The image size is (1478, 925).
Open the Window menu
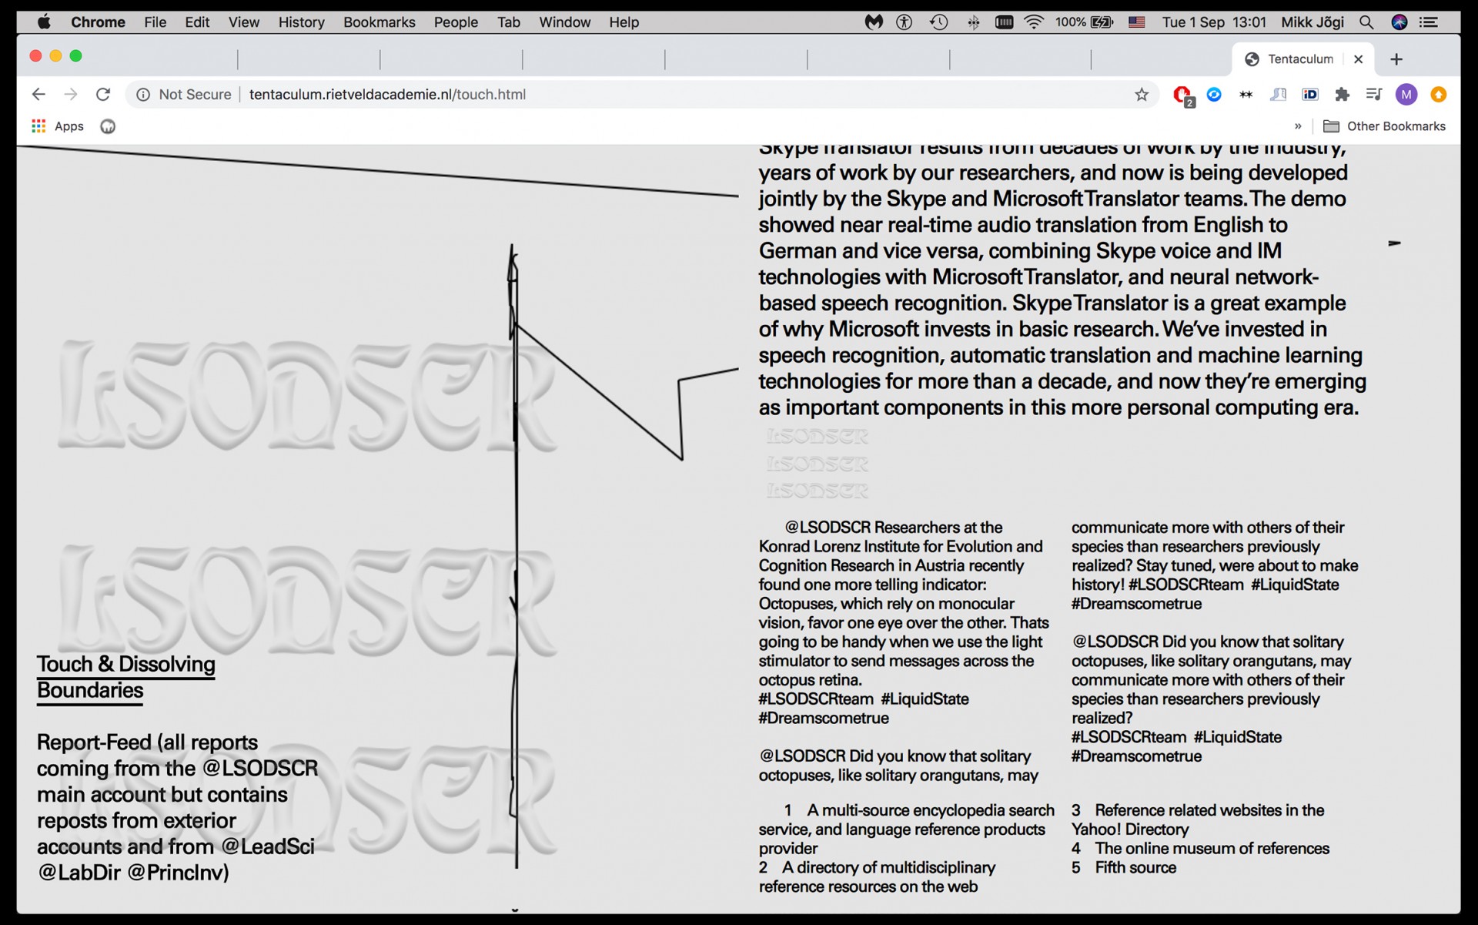coord(564,22)
